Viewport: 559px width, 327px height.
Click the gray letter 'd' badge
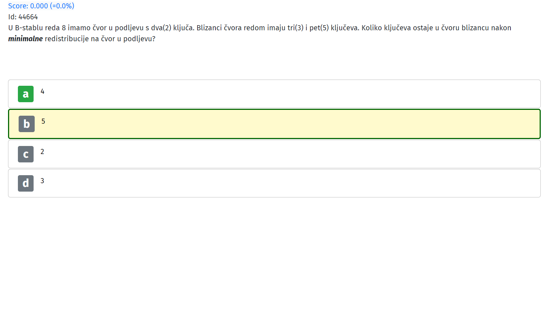pyautogui.click(x=26, y=183)
